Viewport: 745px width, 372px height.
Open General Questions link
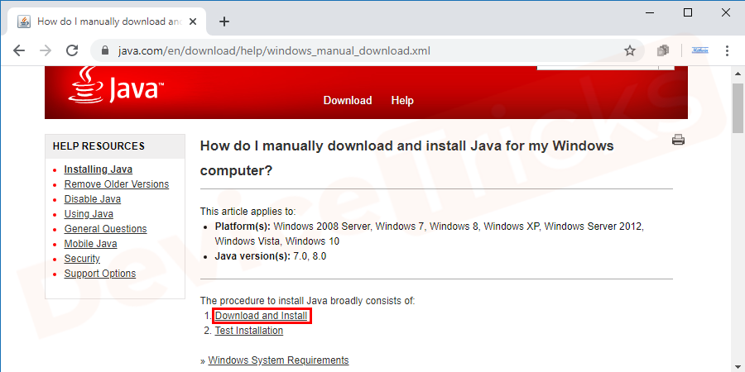(x=105, y=229)
